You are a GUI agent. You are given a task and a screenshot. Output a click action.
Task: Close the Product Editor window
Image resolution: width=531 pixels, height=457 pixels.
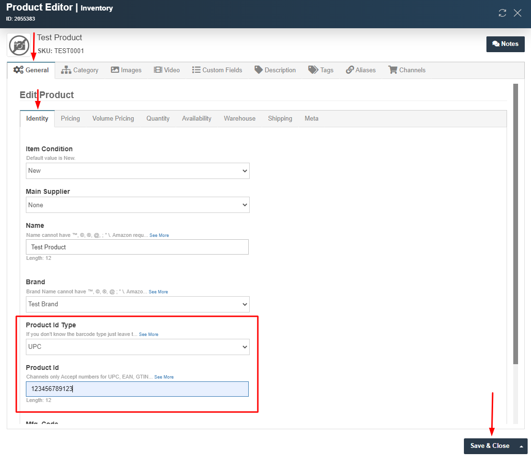pyautogui.click(x=517, y=13)
